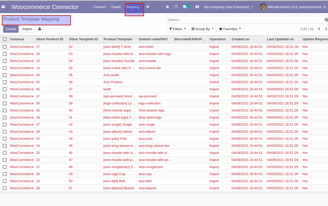Click the Woo-tshirt-logo SKU cell

coord(150,118)
